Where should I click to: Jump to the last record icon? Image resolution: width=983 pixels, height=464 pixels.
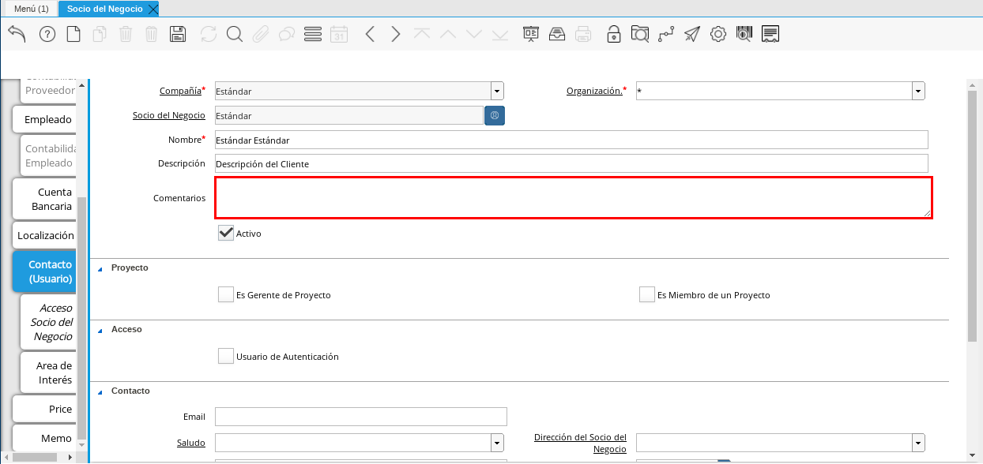[500, 34]
